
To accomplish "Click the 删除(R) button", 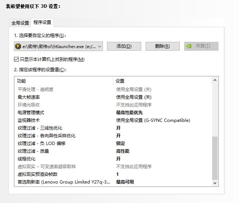I will click(x=163, y=46).
